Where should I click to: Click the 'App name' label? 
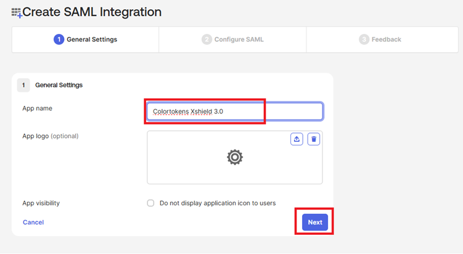pos(37,109)
